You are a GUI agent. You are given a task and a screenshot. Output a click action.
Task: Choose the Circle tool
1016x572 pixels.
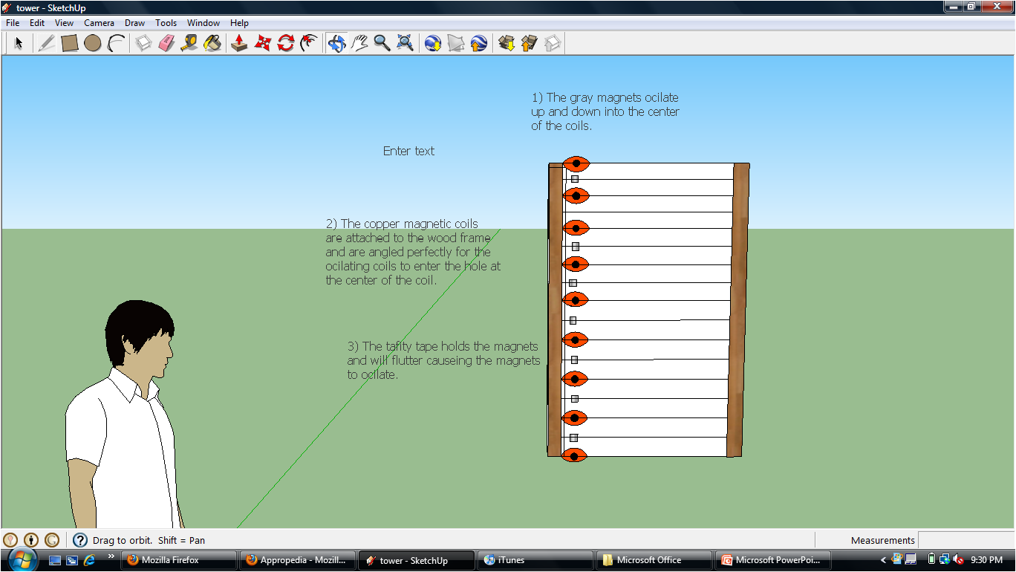pos(92,43)
